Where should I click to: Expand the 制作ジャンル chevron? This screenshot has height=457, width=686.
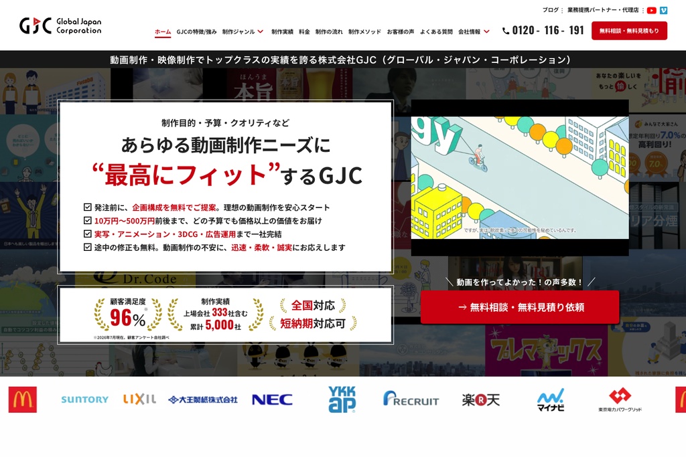tap(261, 31)
